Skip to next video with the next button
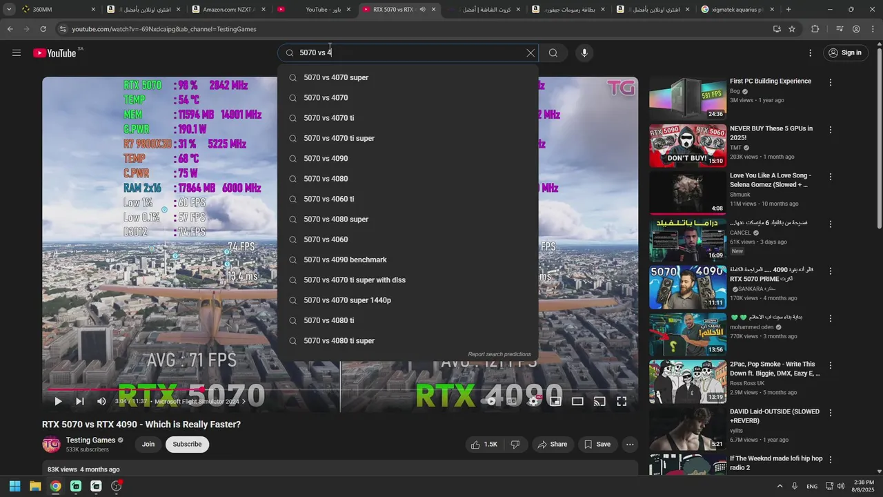883x497 pixels. tap(80, 401)
